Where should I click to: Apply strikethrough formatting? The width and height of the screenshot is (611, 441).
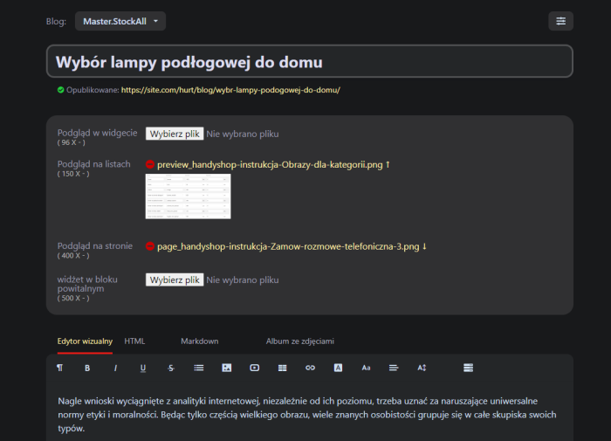click(x=171, y=368)
